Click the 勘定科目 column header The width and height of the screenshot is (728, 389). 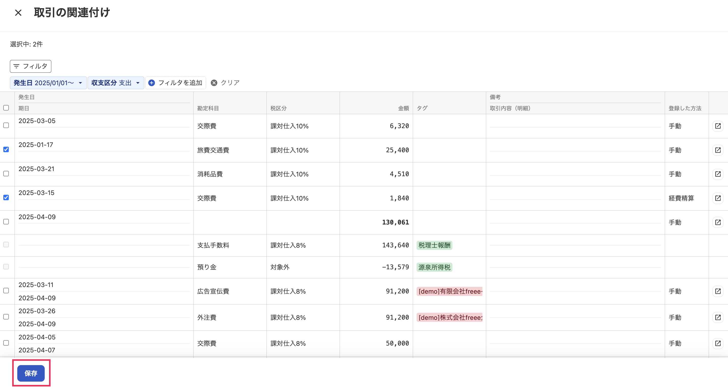tap(208, 108)
